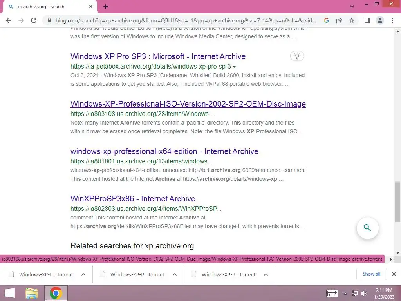Open Windows XP Pro SP3 : Microsoft result
This screenshot has height=301, width=401.
click(158, 56)
